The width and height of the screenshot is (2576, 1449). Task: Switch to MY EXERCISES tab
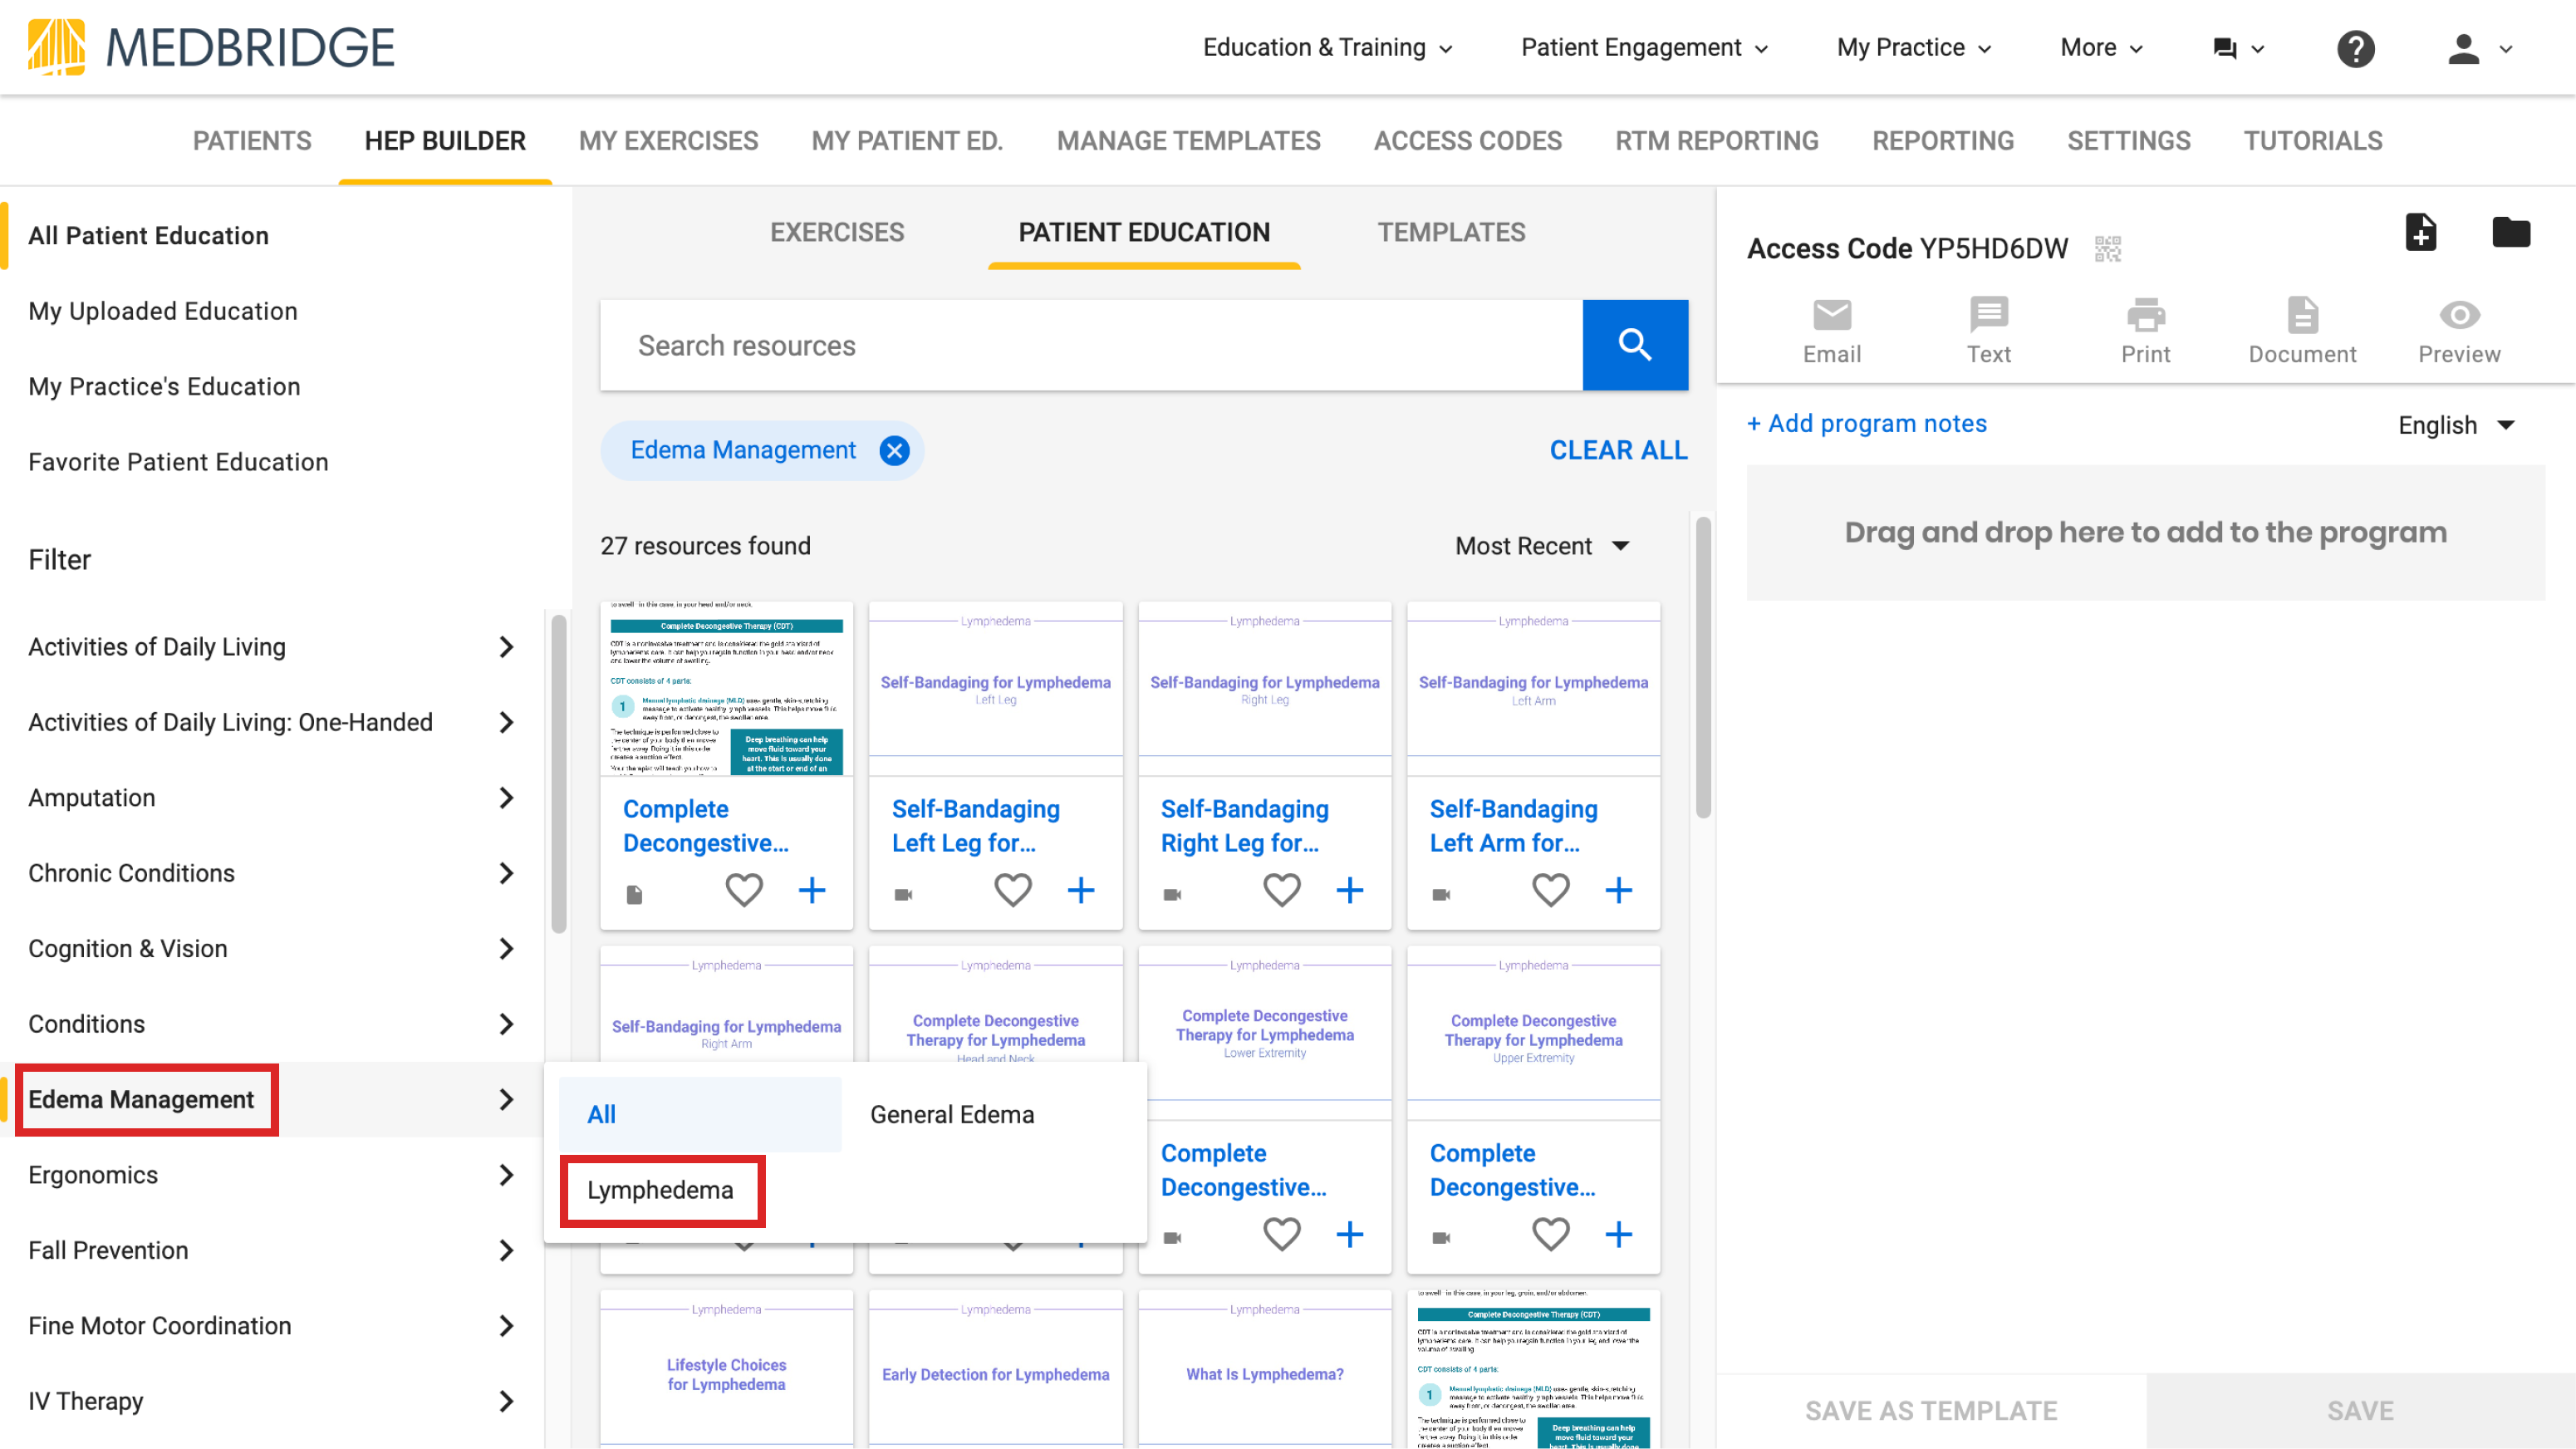668,141
